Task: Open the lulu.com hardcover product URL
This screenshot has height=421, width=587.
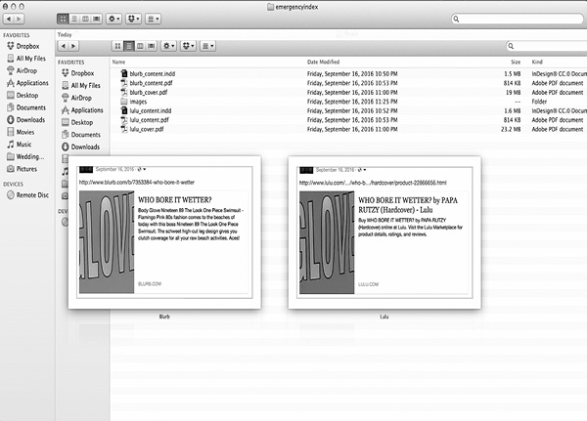Action: point(373,183)
